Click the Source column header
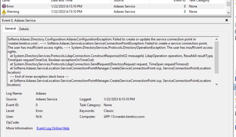The width and height of the screenshot is (236, 137). coord(119,1)
